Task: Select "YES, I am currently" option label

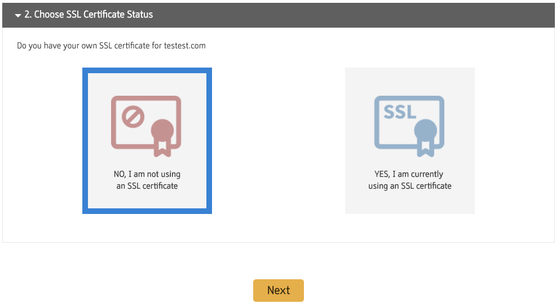Action: click(409, 174)
